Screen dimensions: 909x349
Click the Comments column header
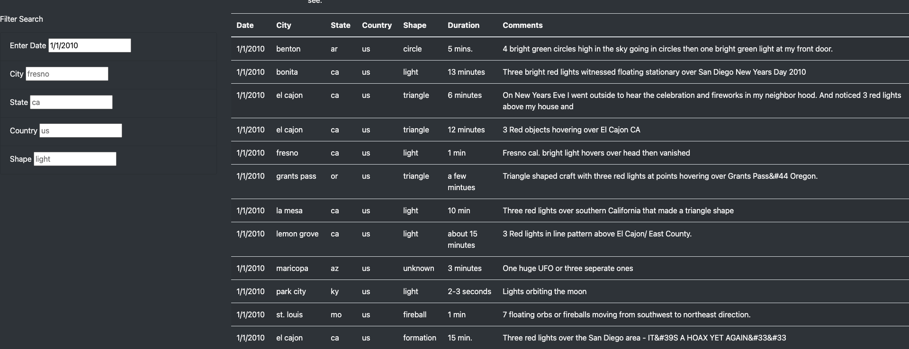coord(522,25)
